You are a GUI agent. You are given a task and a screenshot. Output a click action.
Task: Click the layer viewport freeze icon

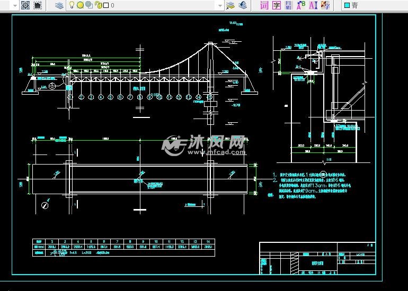[88, 5]
